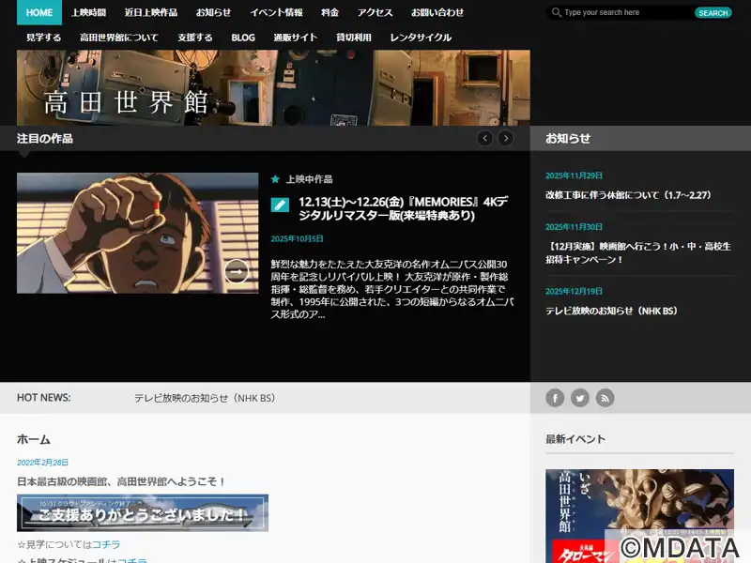
Task: Click the SEARCH button
Action: pos(713,13)
